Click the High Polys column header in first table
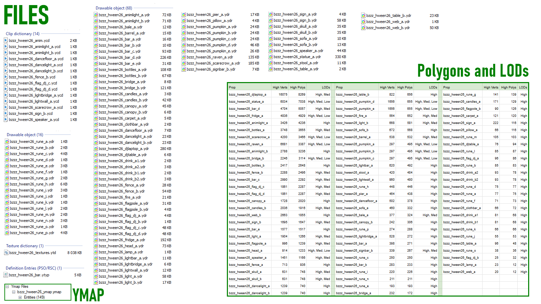 pos(298,87)
